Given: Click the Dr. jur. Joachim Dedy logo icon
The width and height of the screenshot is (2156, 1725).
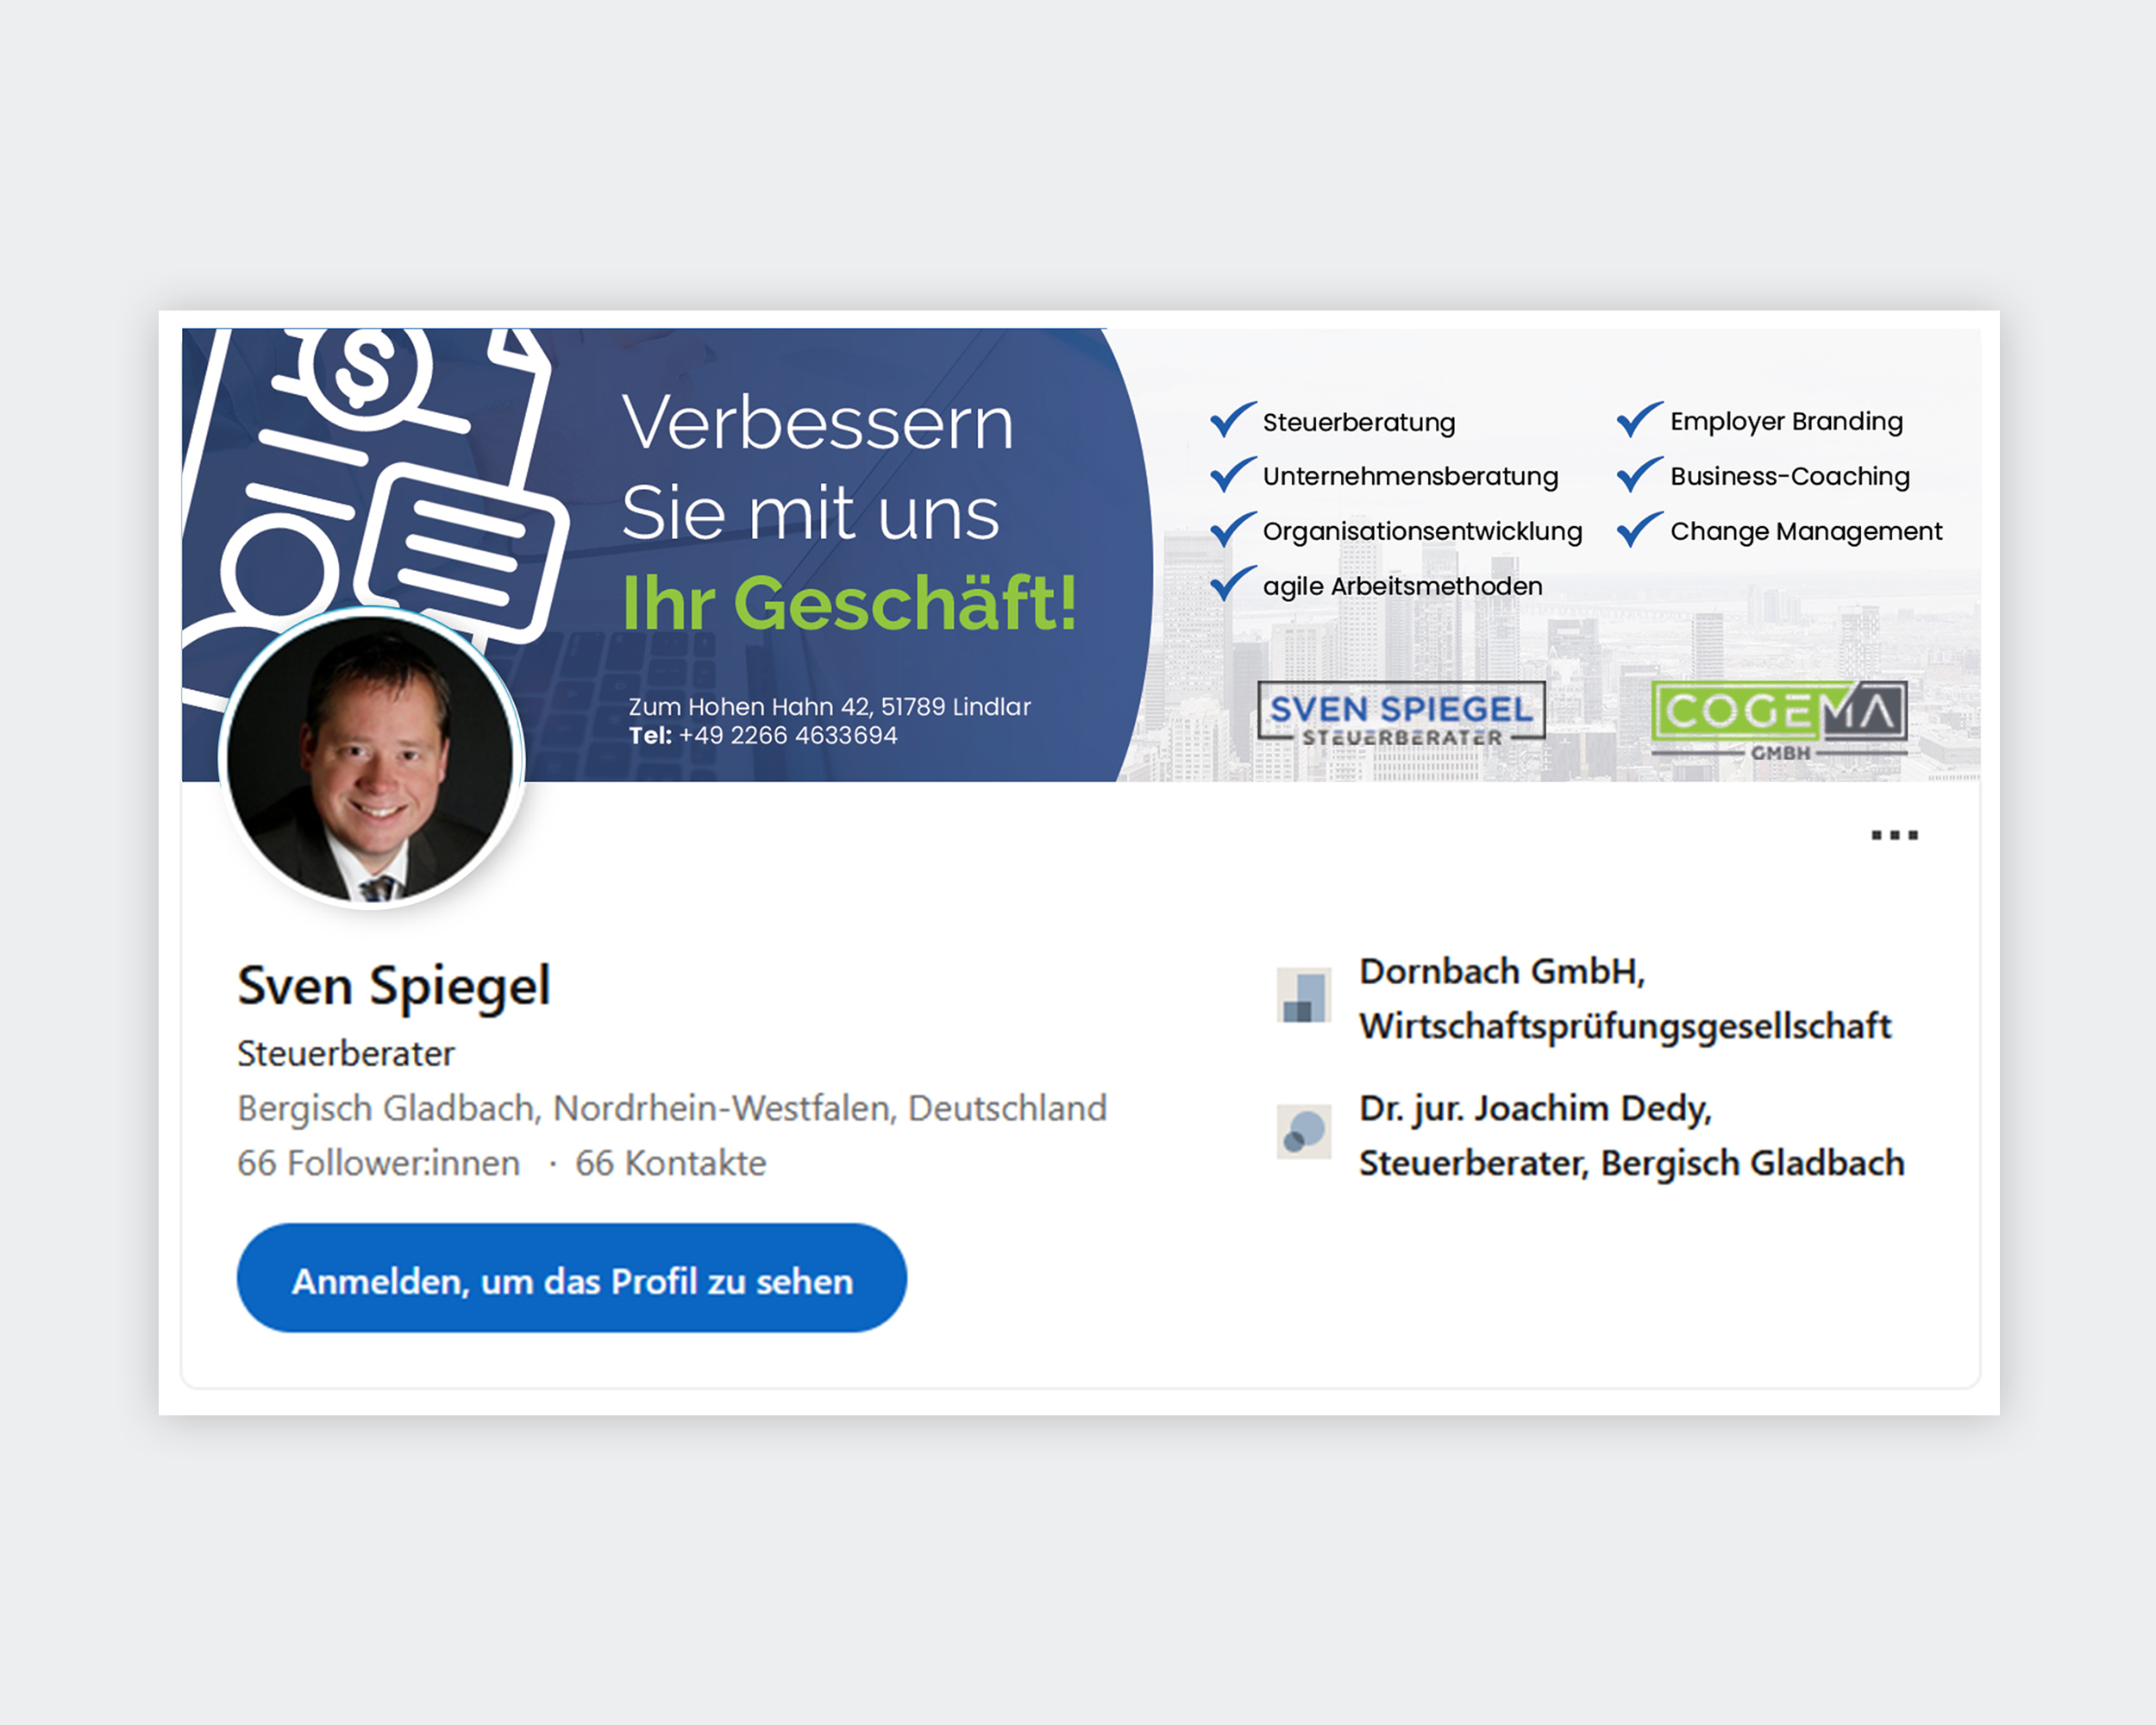Looking at the screenshot, I should pyautogui.click(x=1304, y=1131).
